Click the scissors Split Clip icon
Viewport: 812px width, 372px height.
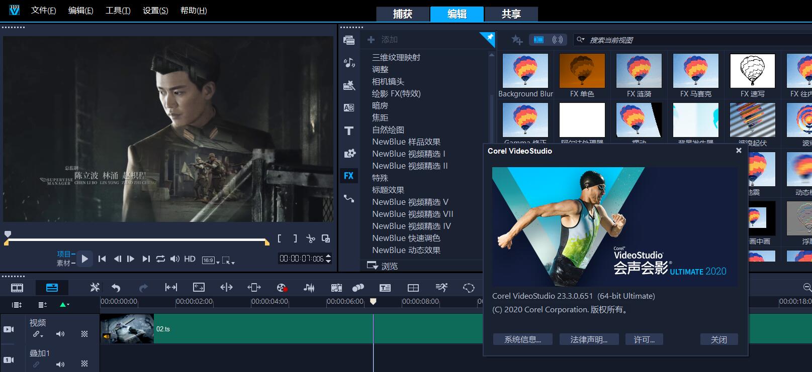(x=311, y=238)
